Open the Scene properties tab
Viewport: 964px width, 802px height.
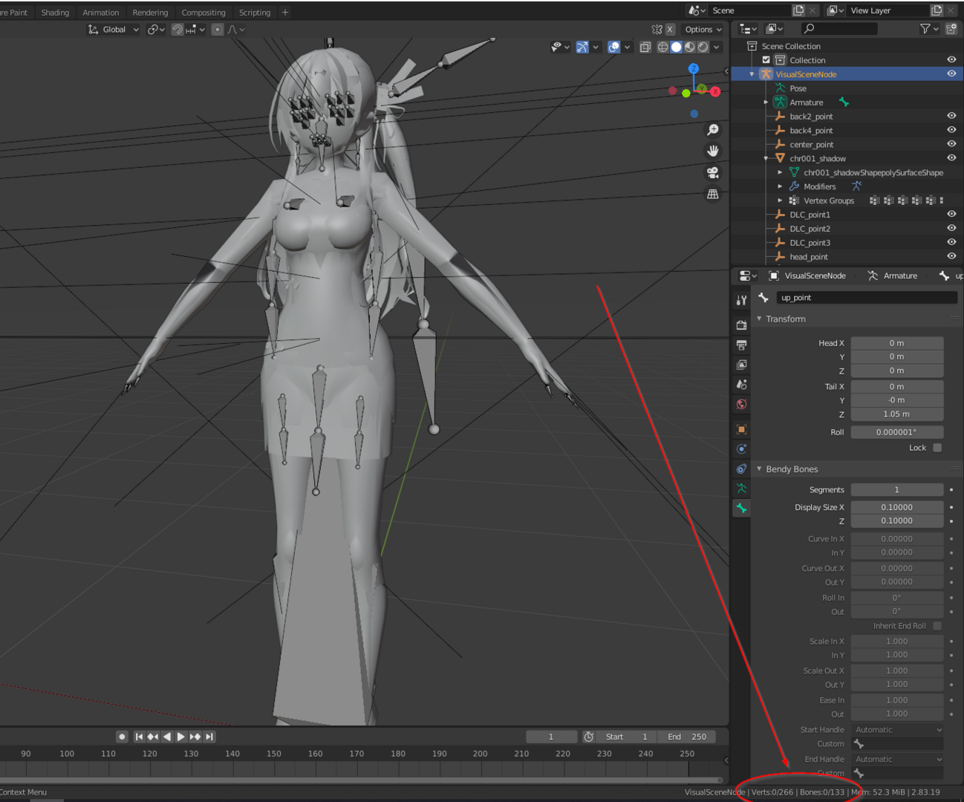pos(741,385)
